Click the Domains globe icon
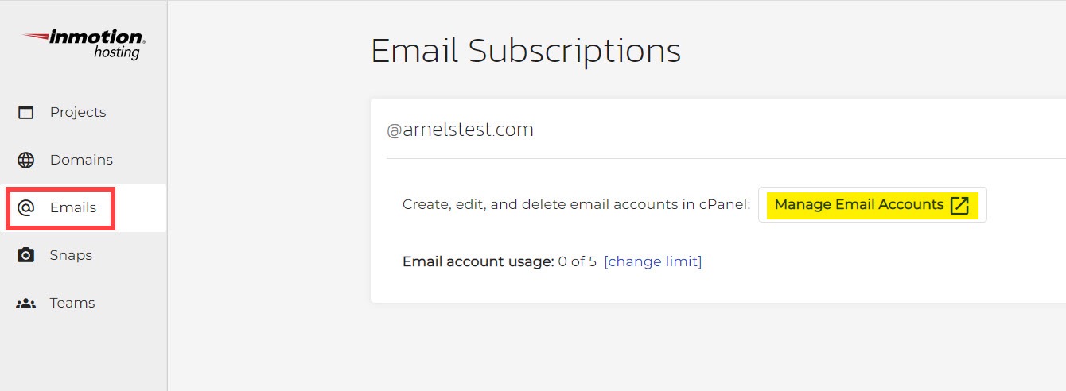 click(x=26, y=160)
